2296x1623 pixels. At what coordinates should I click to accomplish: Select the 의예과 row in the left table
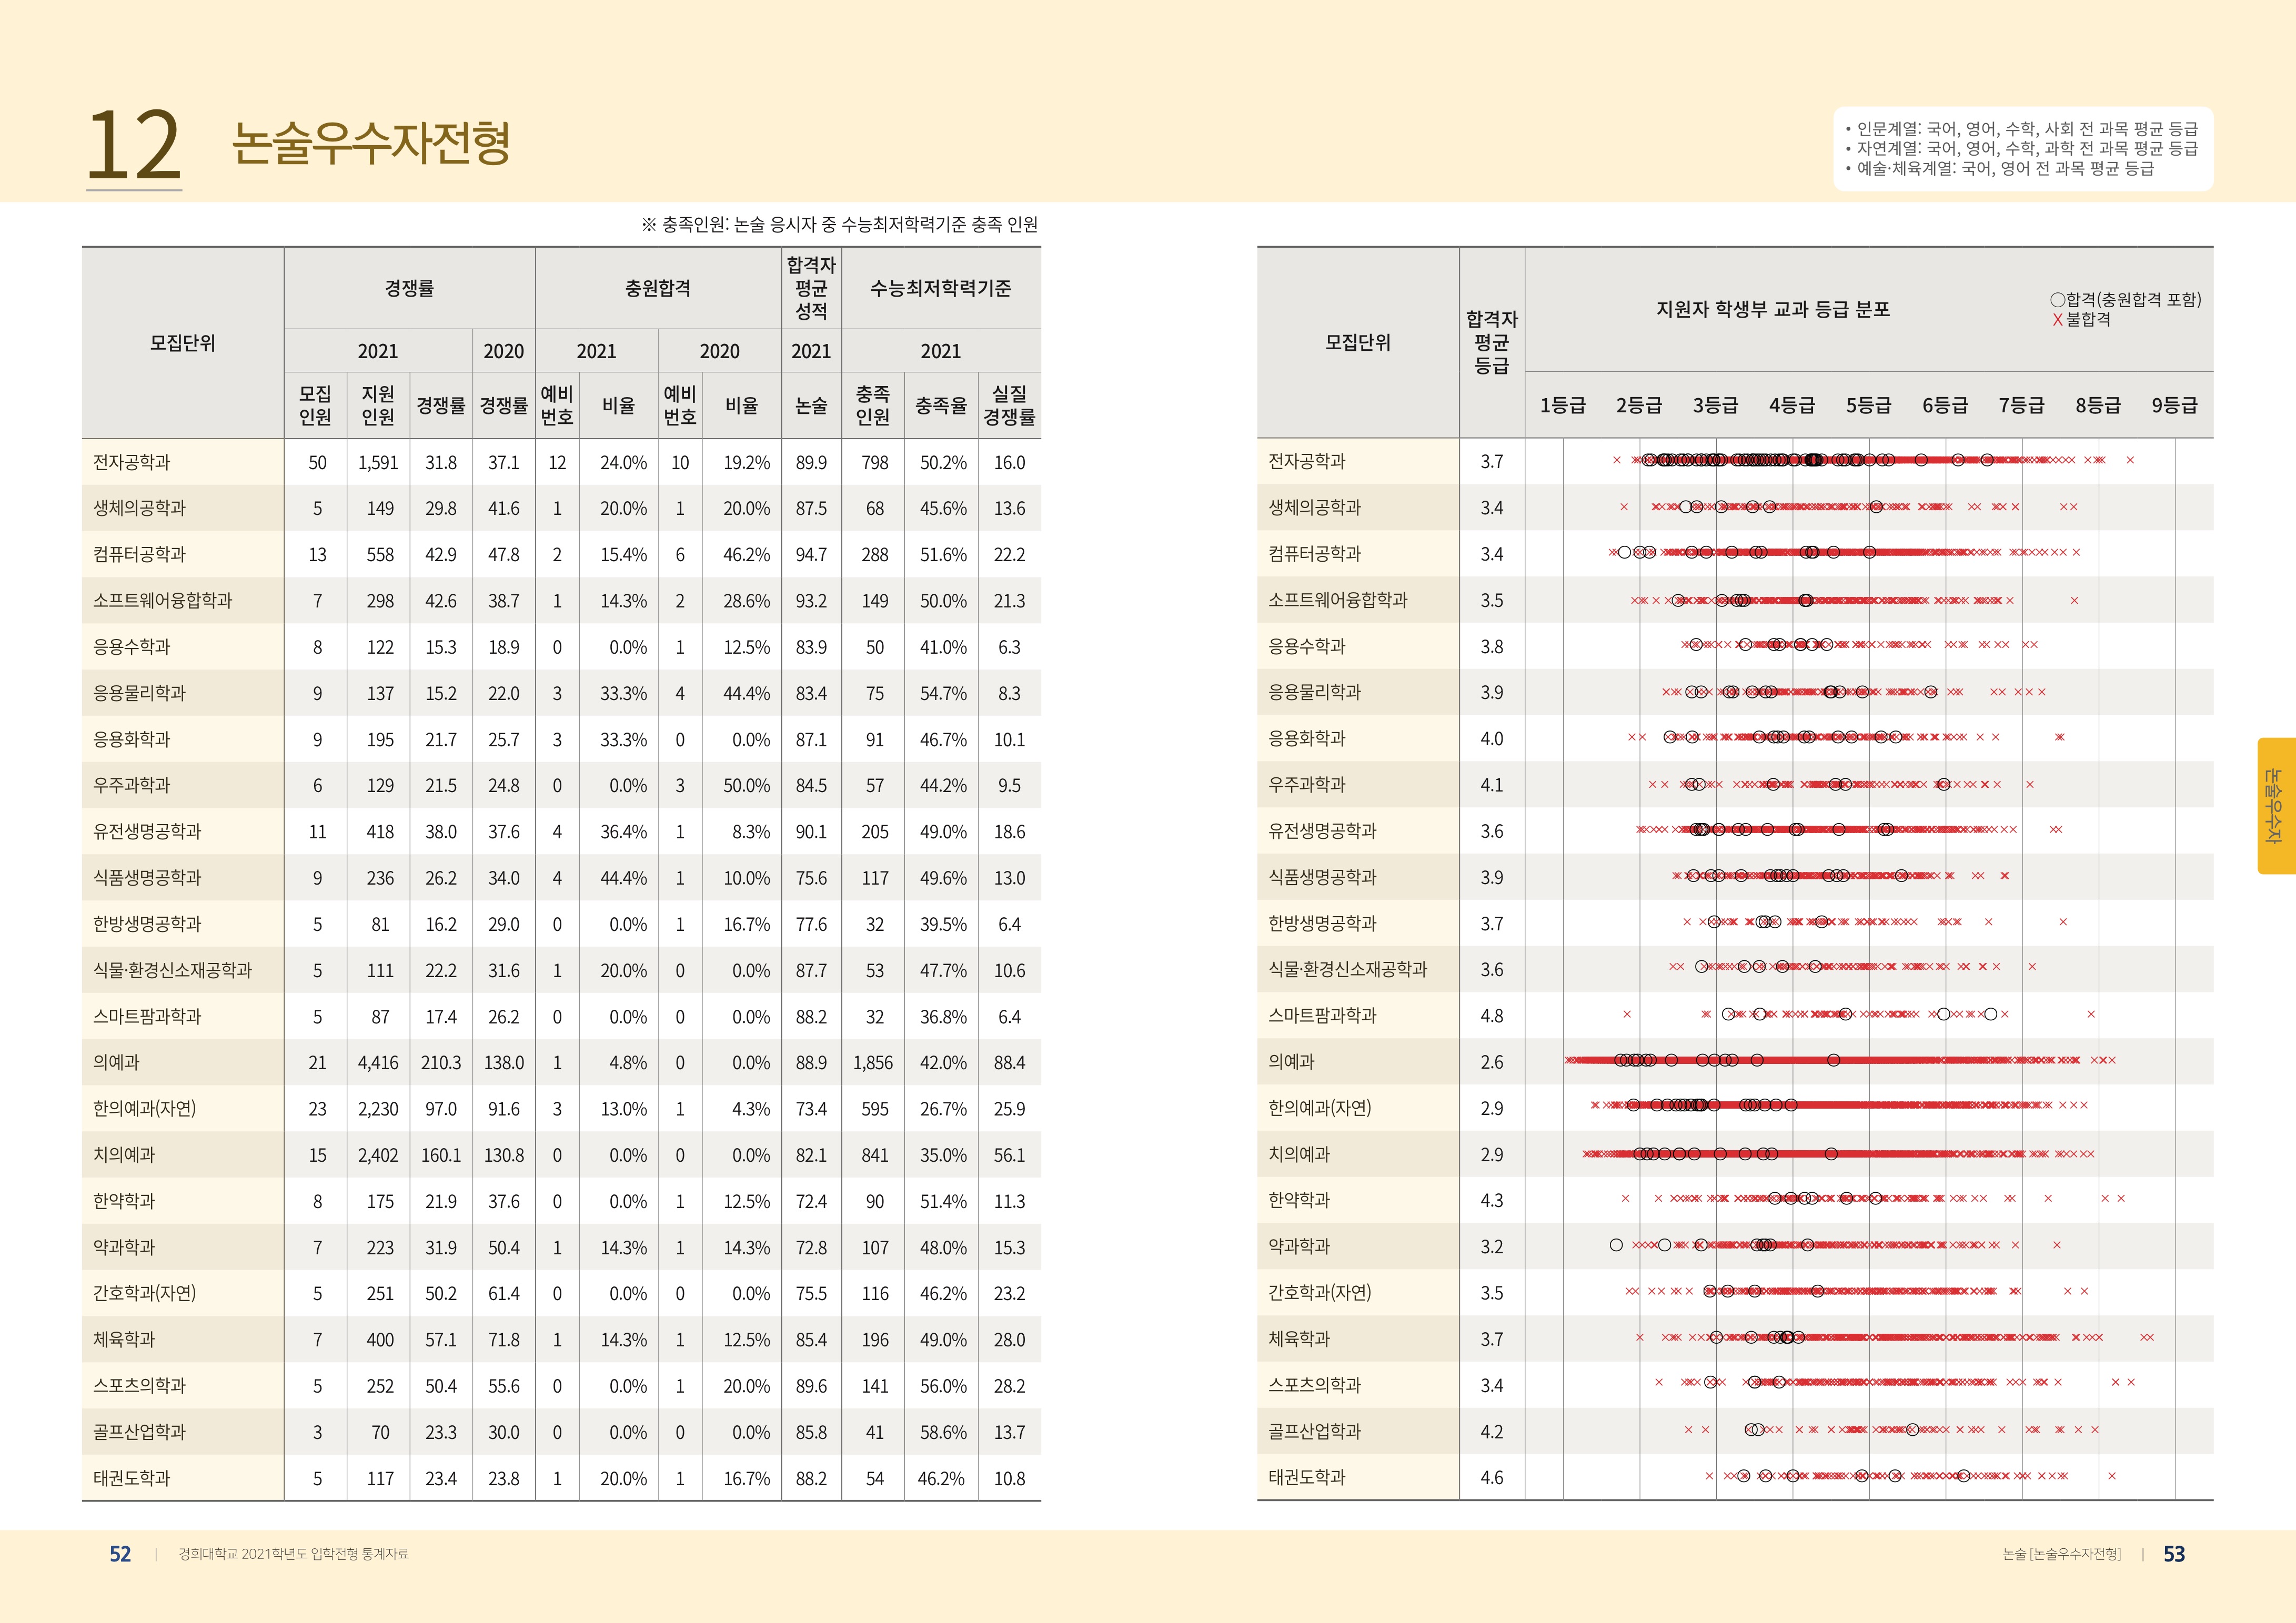click(117, 1062)
